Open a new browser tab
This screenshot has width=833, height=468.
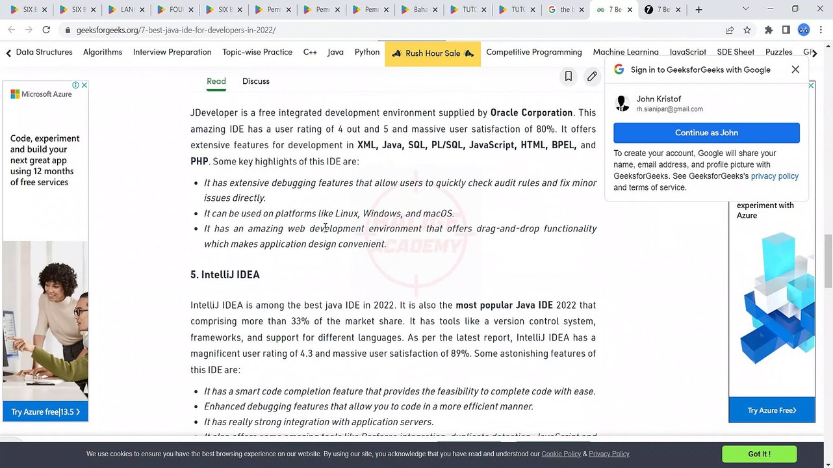pos(698,10)
